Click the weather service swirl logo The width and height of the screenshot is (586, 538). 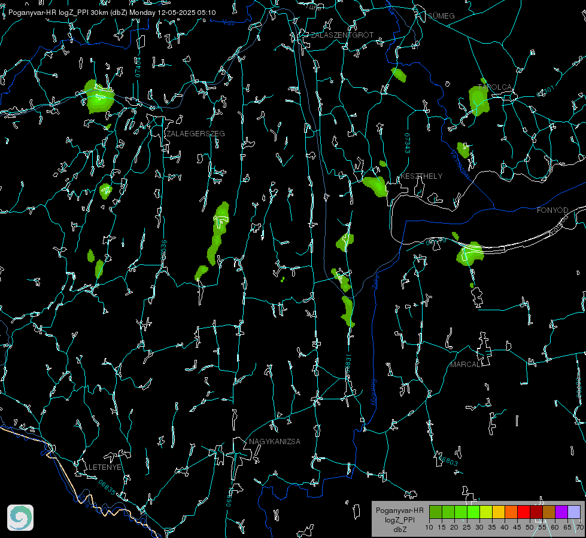click(x=20, y=518)
